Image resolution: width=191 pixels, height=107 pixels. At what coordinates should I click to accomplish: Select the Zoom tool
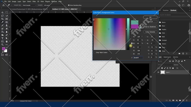2,45
